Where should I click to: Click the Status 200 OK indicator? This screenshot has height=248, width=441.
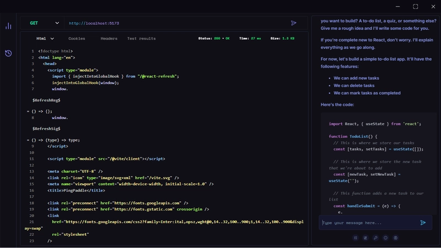[x=214, y=39]
